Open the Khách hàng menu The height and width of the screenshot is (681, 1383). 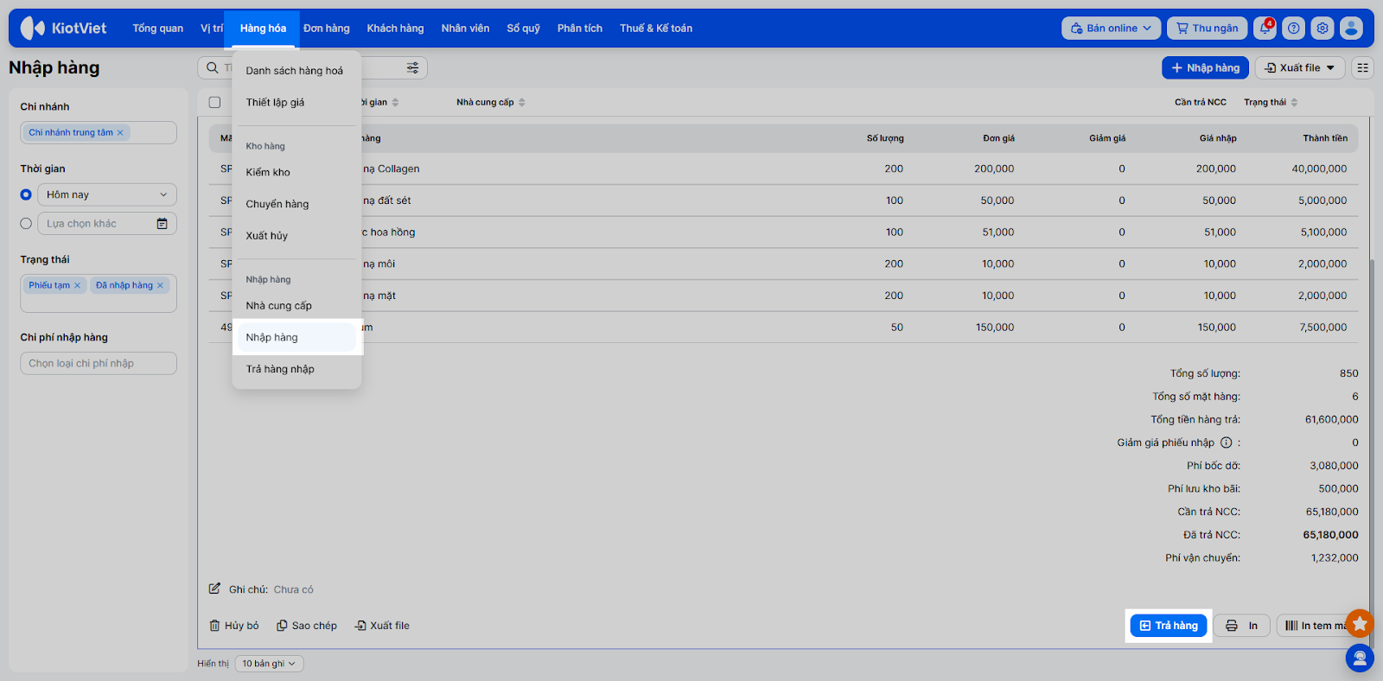pyautogui.click(x=395, y=28)
